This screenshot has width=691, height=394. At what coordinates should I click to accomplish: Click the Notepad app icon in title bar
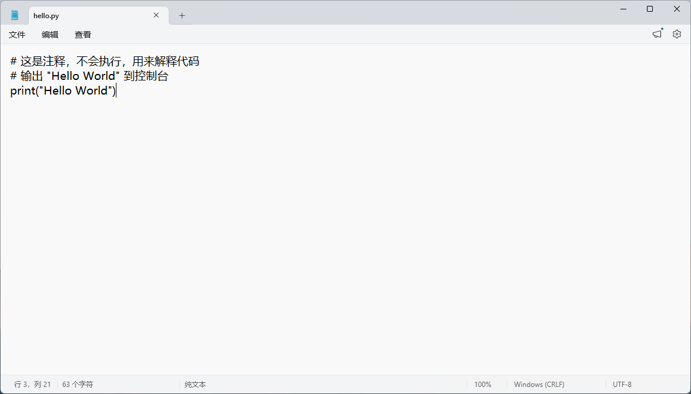[15, 15]
